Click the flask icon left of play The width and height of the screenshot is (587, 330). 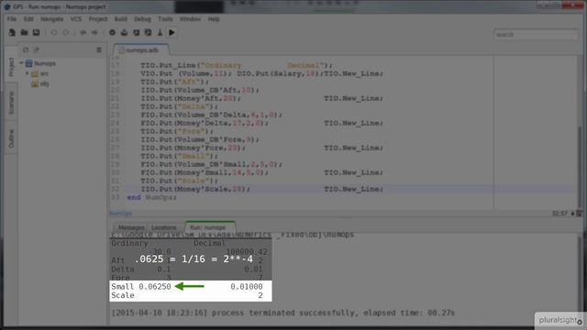pos(160,33)
